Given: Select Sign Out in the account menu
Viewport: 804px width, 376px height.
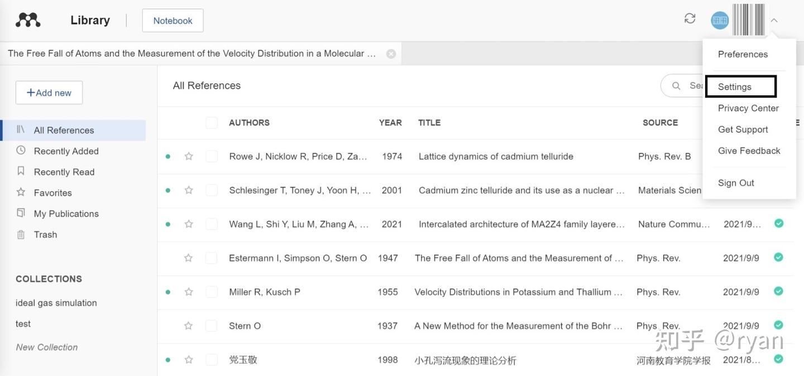Looking at the screenshot, I should (x=736, y=183).
